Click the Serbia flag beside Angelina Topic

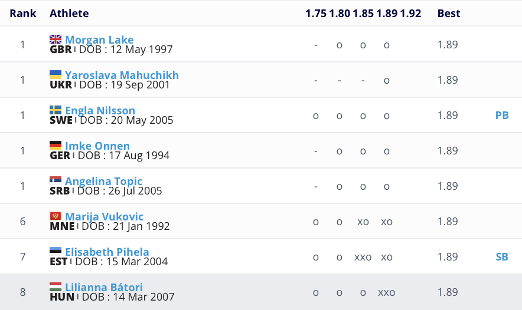56,181
